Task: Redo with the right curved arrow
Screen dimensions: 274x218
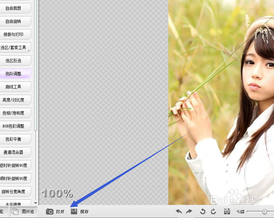Action: point(189,211)
